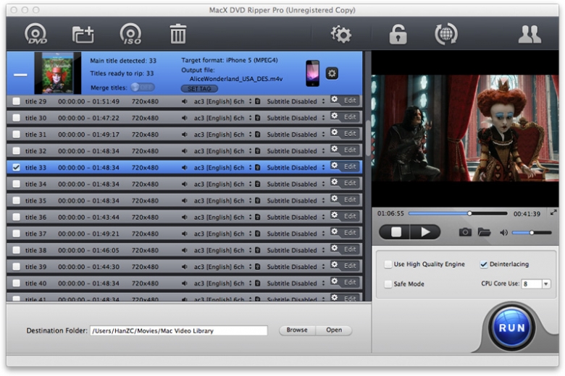
Task: Click the globe update icon
Action: tap(445, 34)
